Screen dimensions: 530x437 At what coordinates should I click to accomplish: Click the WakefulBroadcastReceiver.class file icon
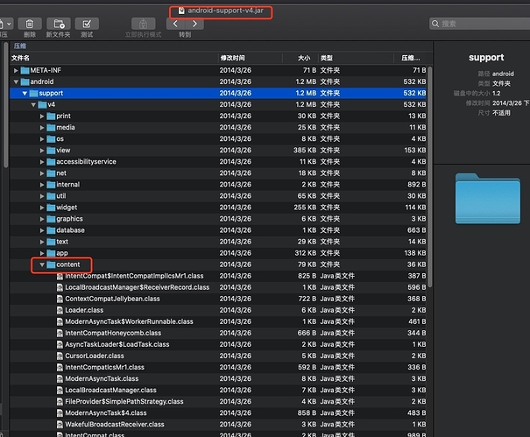(x=60, y=425)
